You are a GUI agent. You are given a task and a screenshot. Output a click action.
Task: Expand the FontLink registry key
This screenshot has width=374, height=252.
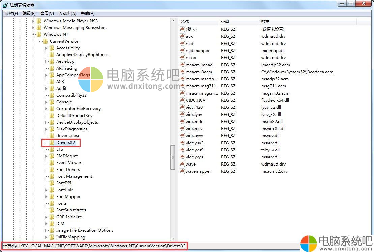[x=47, y=190]
